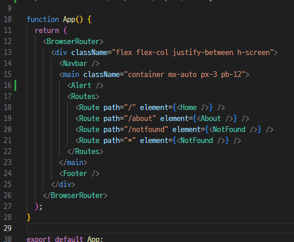Click the 'Navbar' component on line 14
Image resolution: width=294 pixels, height=242 pixels.
click(75, 64)
